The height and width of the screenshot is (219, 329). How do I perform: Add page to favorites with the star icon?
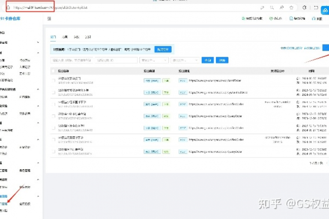coord(291,8)
